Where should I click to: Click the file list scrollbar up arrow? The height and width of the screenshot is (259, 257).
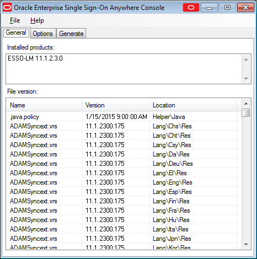point(246,104)
